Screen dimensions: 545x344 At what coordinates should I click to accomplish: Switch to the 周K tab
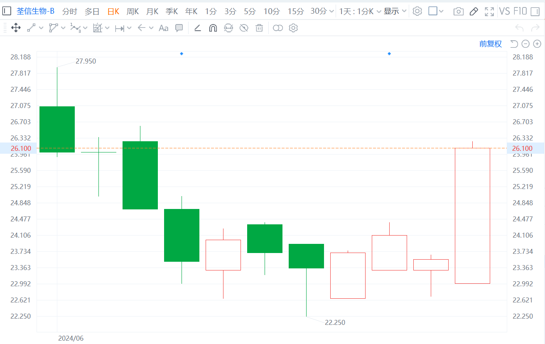133,12
